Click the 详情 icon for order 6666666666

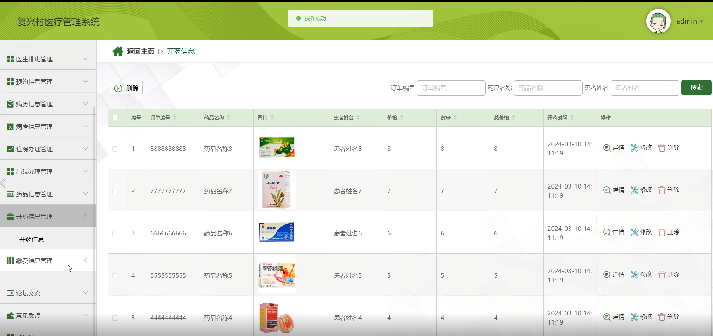[607, 232]
